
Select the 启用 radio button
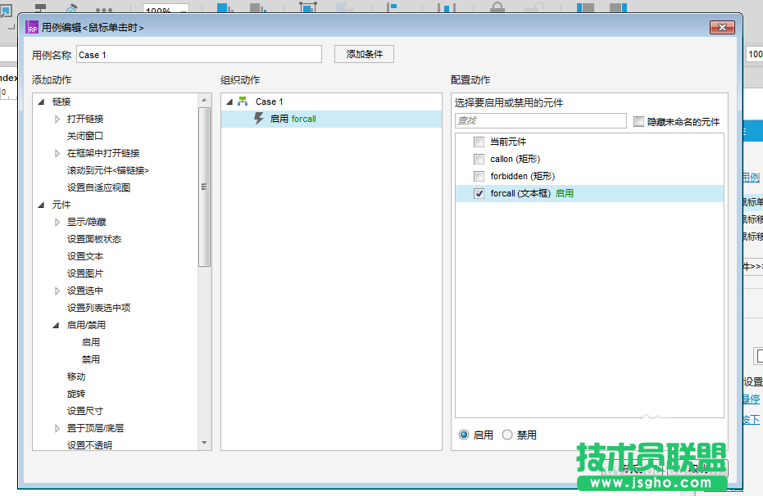464,435
